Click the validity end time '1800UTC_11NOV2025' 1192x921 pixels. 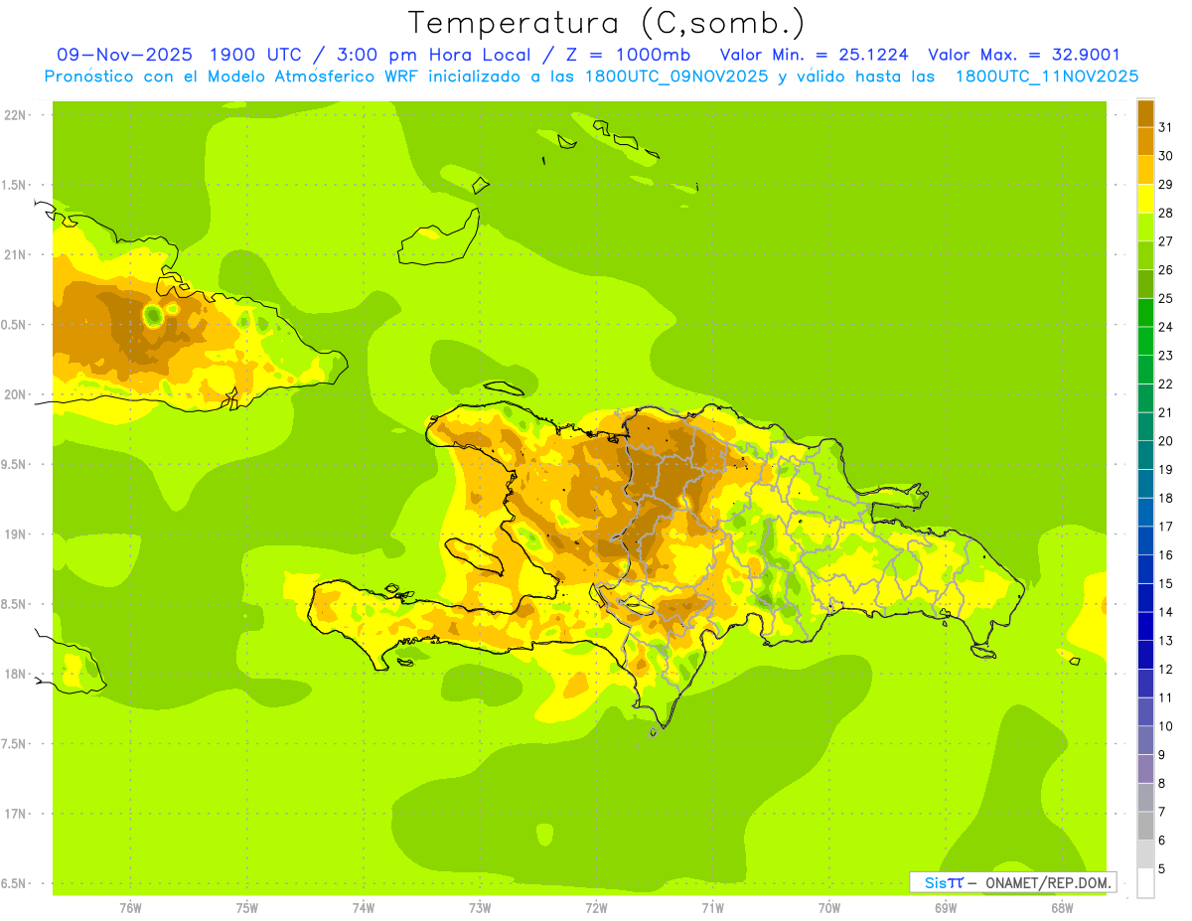(1047, 77)
